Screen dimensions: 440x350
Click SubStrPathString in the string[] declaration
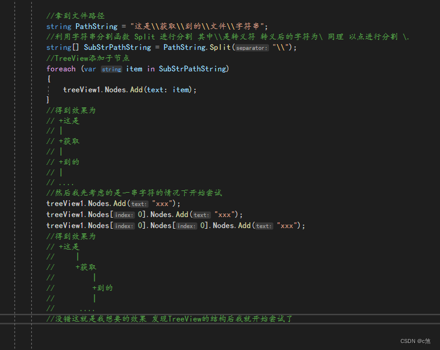117,47
